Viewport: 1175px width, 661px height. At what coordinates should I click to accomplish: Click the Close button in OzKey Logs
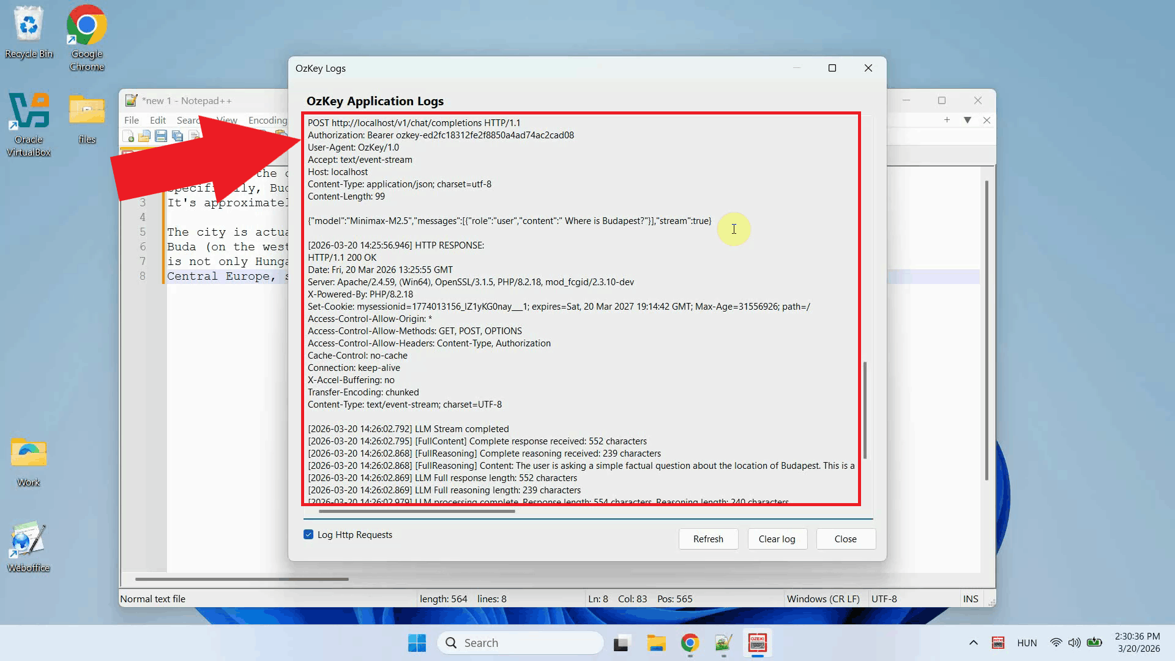(845, 539)
